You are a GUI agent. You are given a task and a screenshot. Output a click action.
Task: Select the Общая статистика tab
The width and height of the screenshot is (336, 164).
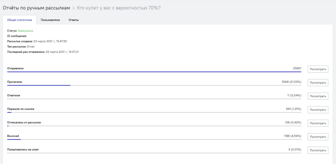click(x=19, y=20)
